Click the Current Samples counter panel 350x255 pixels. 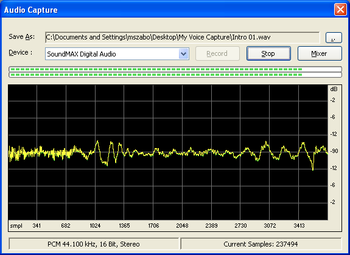261,244
